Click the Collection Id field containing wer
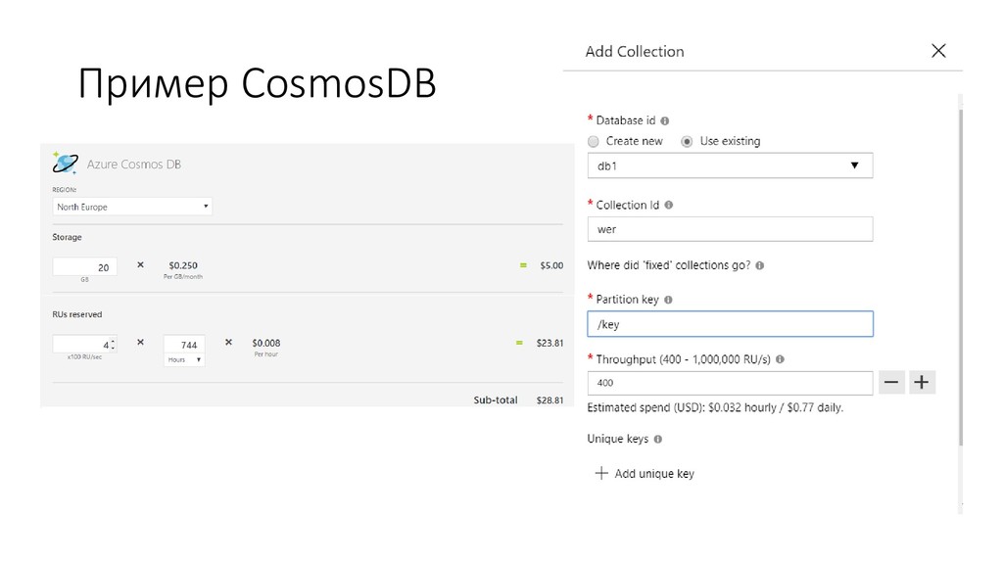This screenshot has height=564, width=1003. (730, 229)
